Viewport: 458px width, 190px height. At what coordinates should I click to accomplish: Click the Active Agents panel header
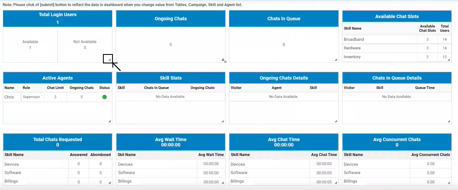(x=58, y=78)
